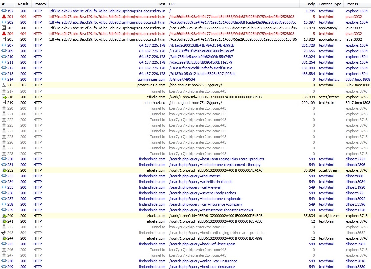Click the Content-Type column header
Viewport: 371px width, 269px height.
(x=330, y=4)
